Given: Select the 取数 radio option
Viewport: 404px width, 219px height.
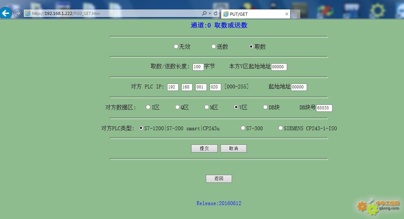Looking at the screenshot, I should coord(251,47).
